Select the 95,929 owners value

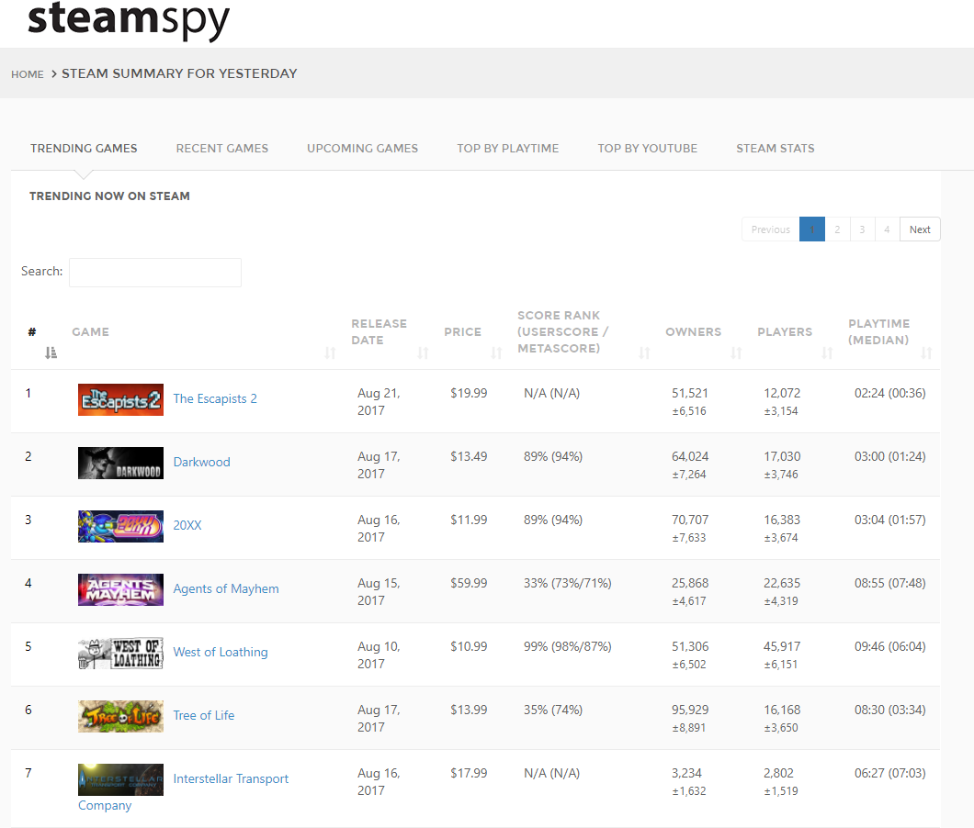[x=690, y=710]
